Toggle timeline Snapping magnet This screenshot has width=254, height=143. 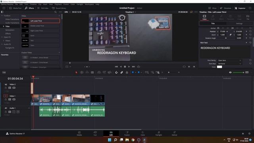pos(116,72)
